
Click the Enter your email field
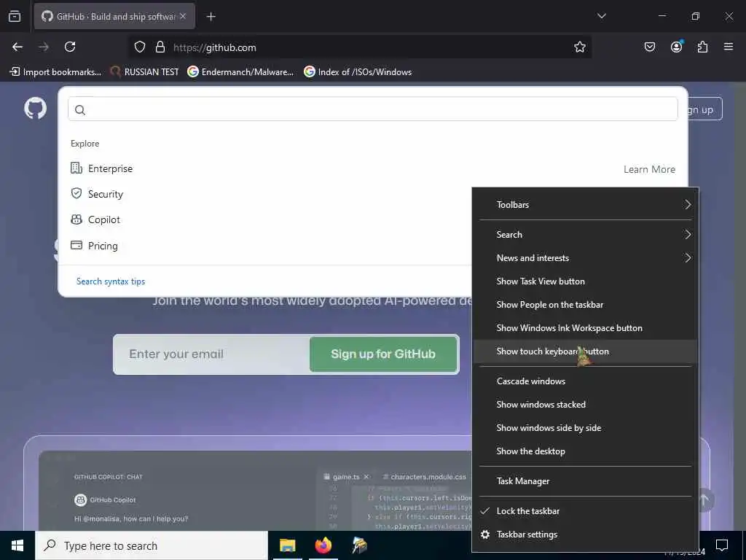coord(212,354)
